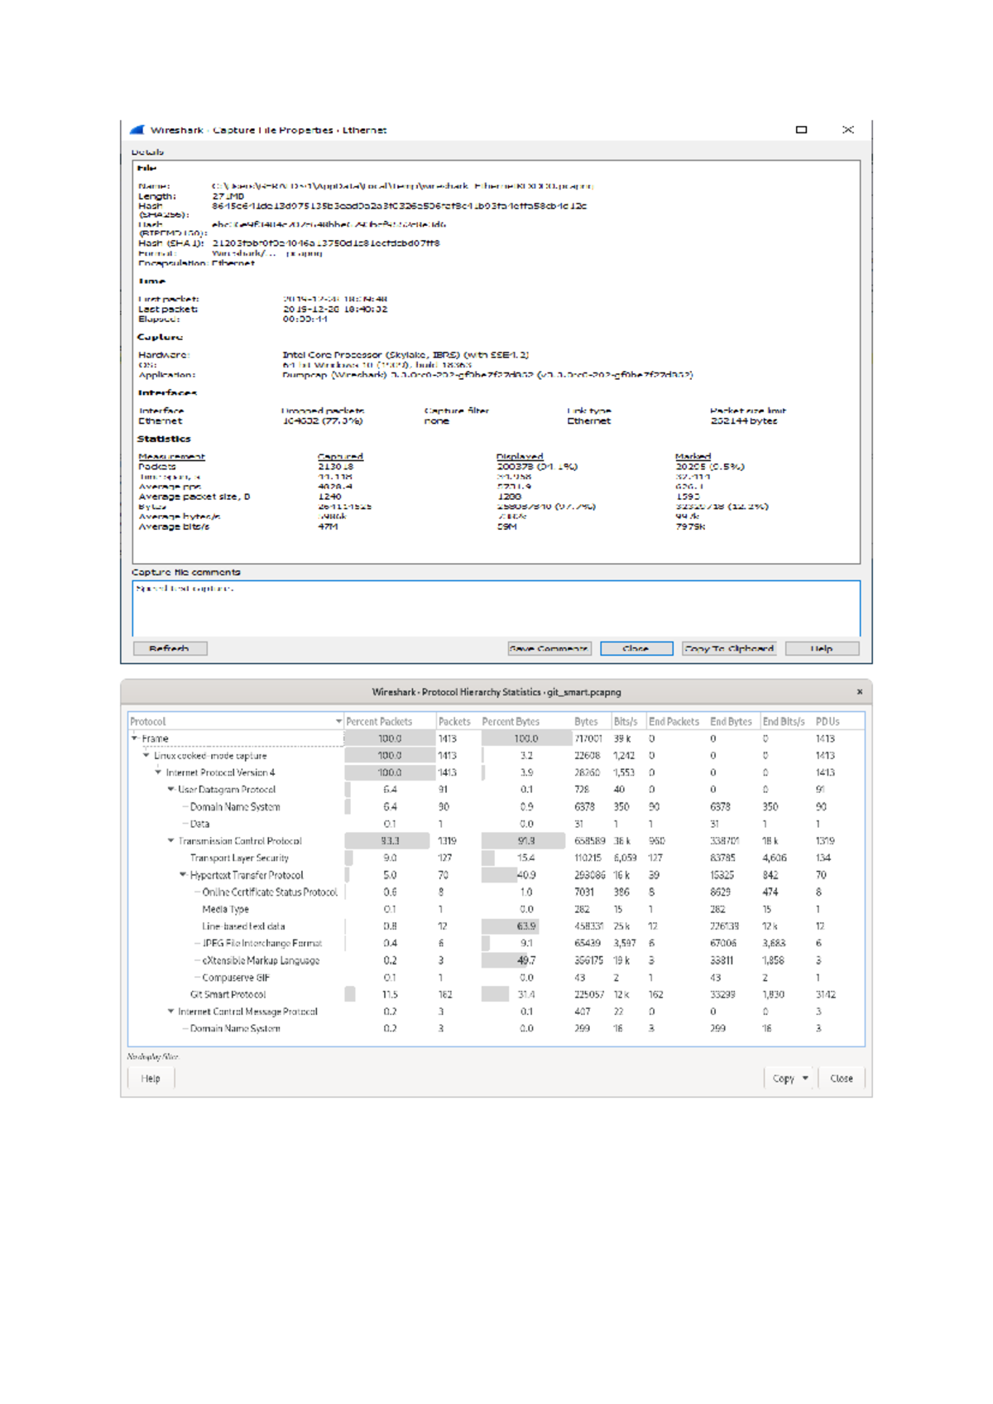Click the 'Displayed' statistics heading
Image resolution: width=993 pixels, height=1404 pixels.
(520, 457)
